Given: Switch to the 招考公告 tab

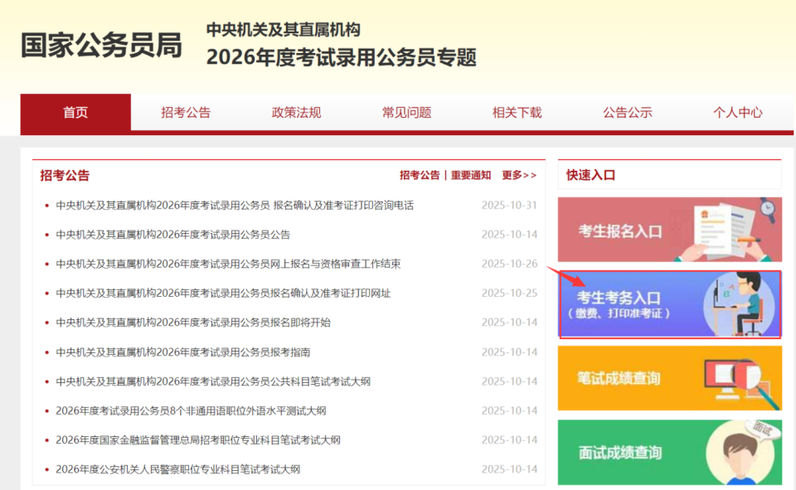Looking at the screenshot, I should 184,114.
